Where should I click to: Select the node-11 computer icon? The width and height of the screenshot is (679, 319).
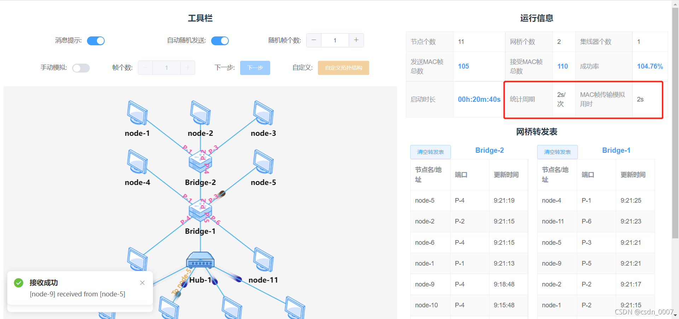click(x=263, y=260)
